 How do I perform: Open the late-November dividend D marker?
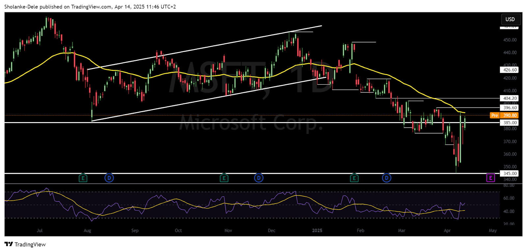click(x=259, y=178)
